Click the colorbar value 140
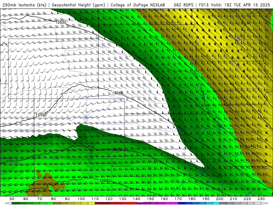 pyautogui.click(x=136, y=199)
